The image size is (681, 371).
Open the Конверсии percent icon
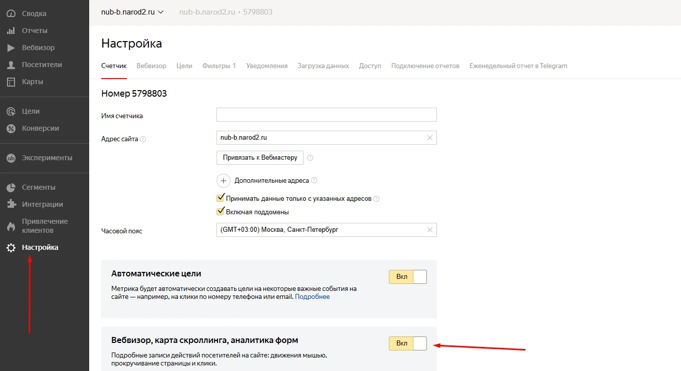point(11,128)
